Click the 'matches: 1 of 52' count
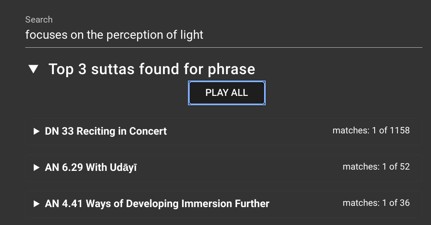This screenshot has width=431, height=225. (x=376, y=167)
